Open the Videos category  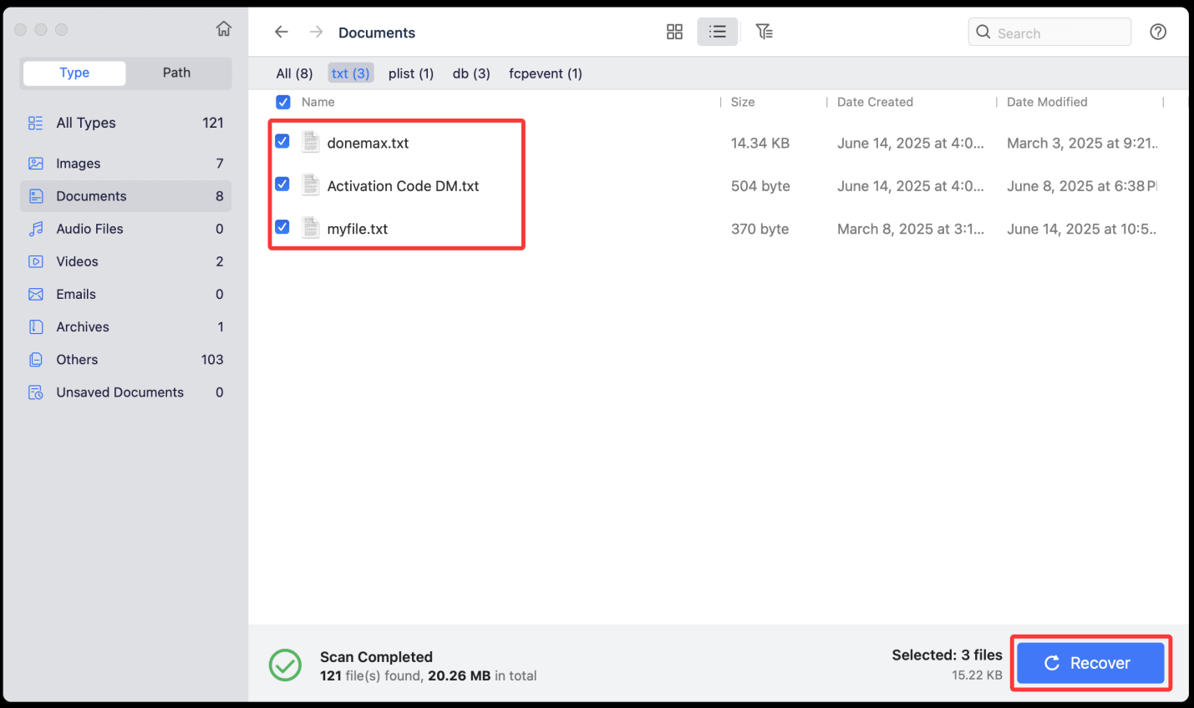pyautogui.click(x=77, y=261)
